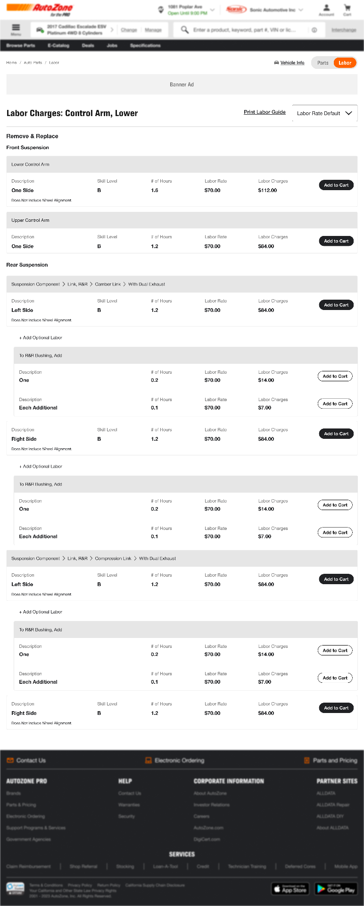Expand the store location dropdown chevron
Viewport: 364px width, 906px height.
point(213,10)
